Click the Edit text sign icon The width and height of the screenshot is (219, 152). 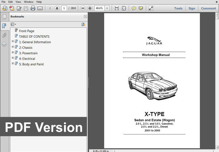tap(19, 8)
